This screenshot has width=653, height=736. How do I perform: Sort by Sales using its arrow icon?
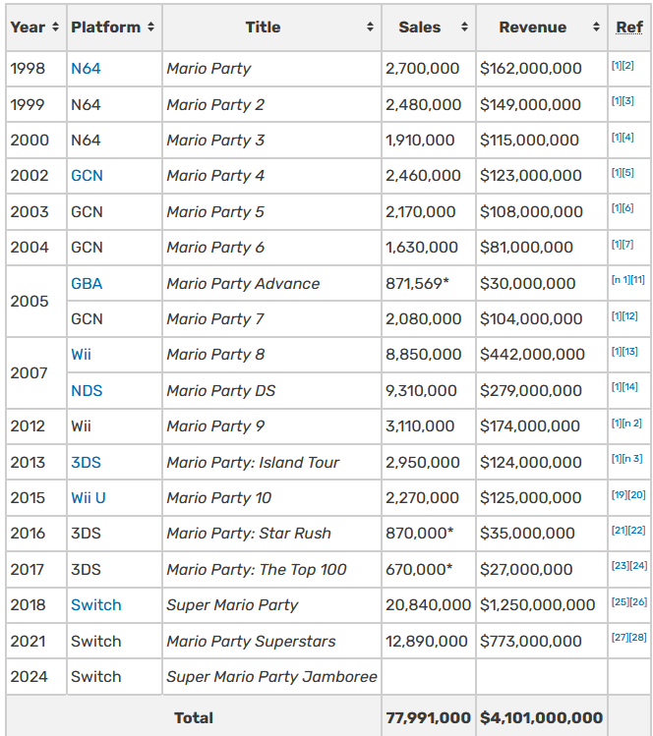[464, 28]
